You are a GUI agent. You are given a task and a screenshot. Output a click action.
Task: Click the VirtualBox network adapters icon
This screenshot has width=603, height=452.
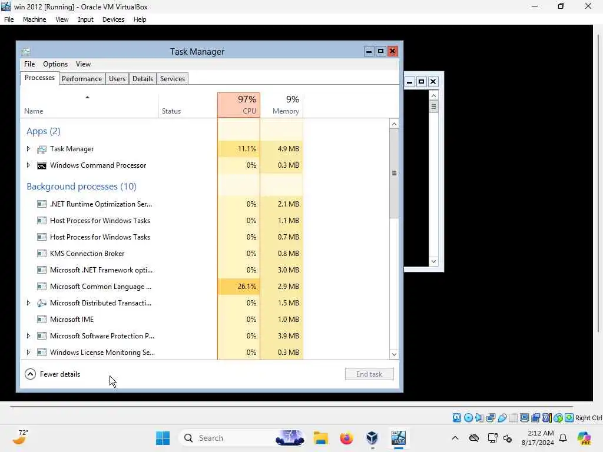491,418
